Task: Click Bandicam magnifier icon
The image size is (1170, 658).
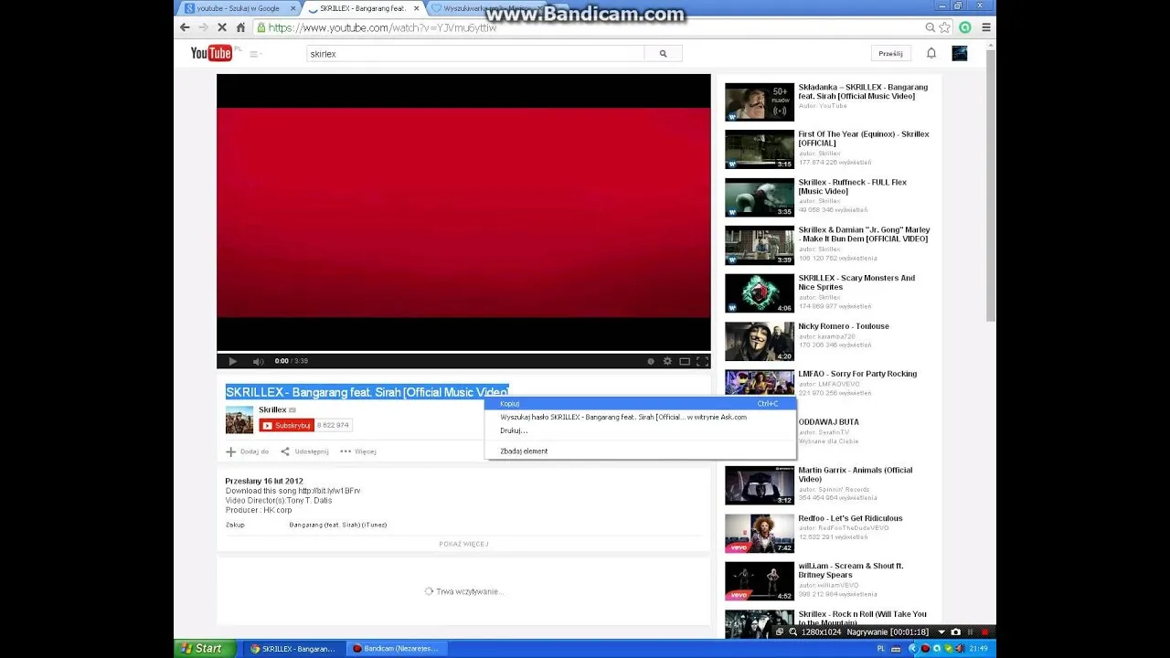Action: click(792, 631)
